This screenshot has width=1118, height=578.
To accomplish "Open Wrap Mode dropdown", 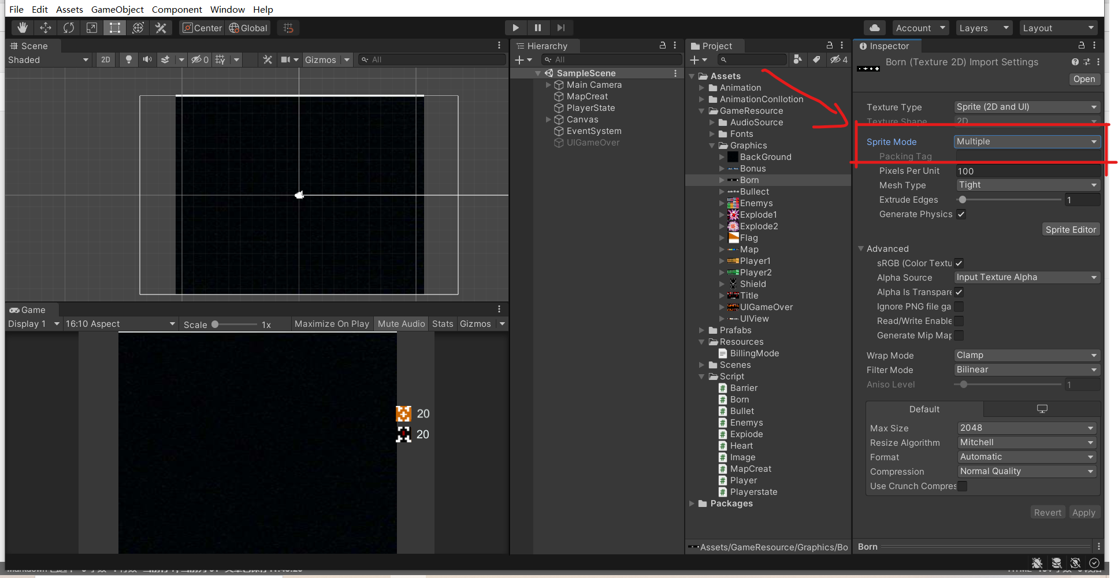I will coord(1027,355).
